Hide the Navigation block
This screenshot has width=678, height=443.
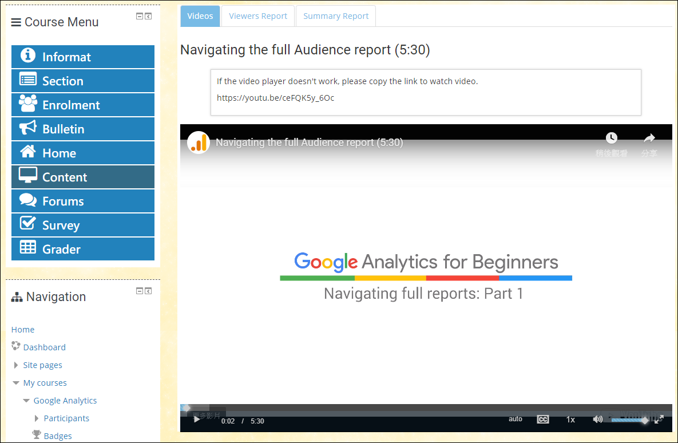pos(140,291)
